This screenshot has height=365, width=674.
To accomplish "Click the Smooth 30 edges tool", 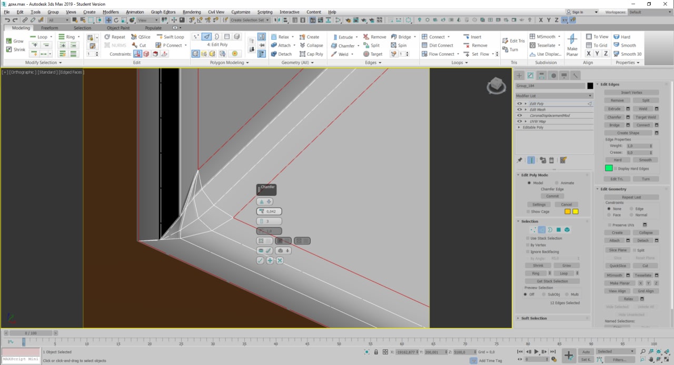I will click(627, 54).
